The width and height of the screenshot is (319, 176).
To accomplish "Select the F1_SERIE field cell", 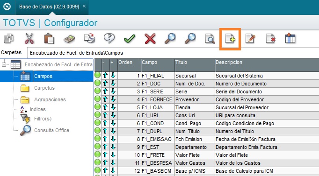I will click(158, 92).
